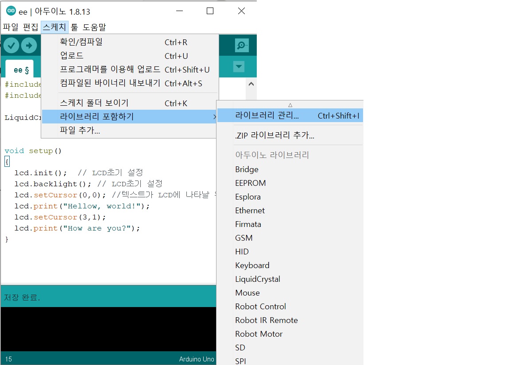Click the Arduino Uno board label
The height and width of the screenshot is (365, 510).
tap(197, 359)
